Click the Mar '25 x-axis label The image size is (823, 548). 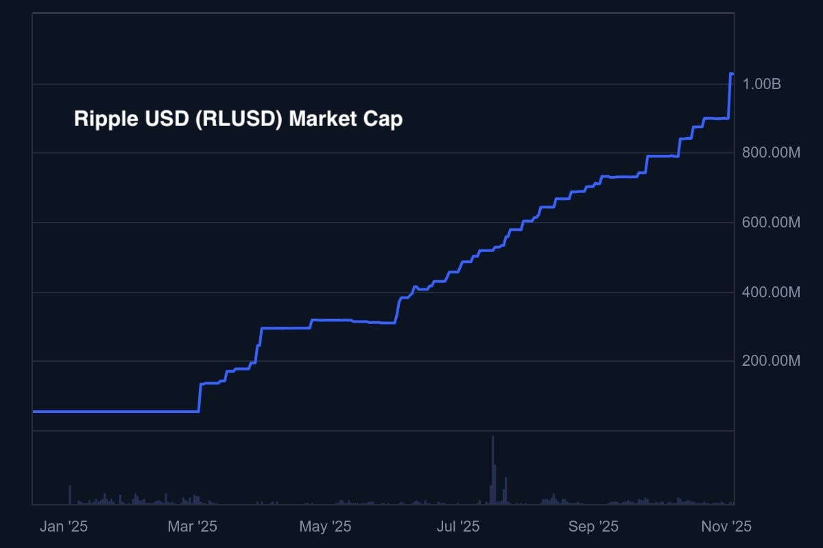(192, 527)
